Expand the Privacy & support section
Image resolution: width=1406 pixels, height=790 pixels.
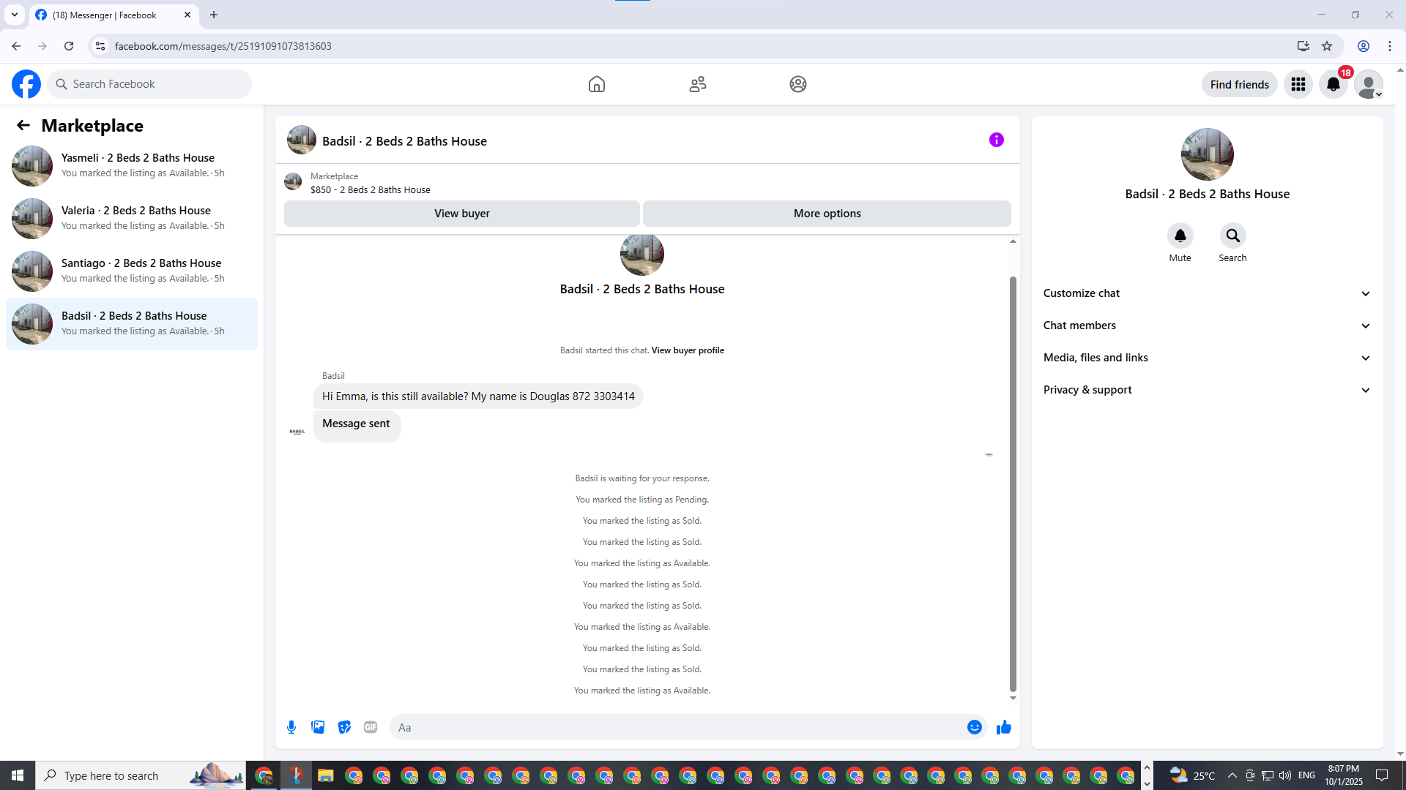[1207, 390]
